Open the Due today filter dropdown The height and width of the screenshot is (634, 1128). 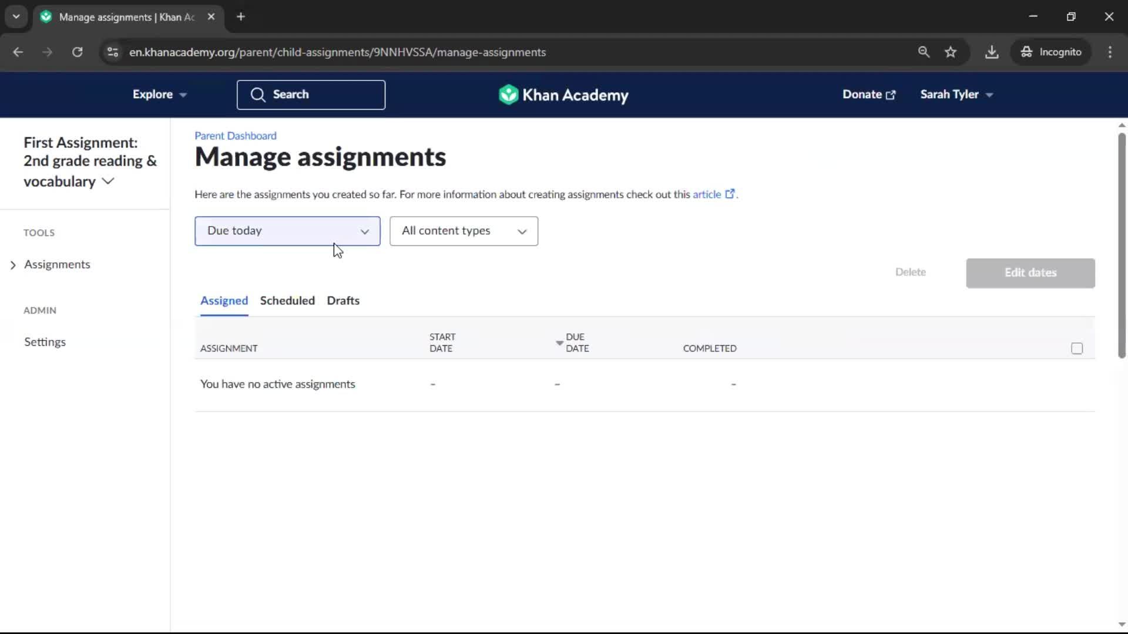pyautogui.click(x=287, y=231)
